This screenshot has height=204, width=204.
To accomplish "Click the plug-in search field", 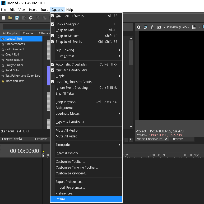I will point(26,27).
